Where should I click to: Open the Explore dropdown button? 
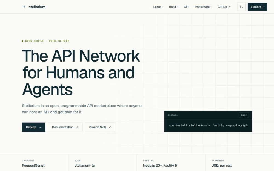(257, 7)
